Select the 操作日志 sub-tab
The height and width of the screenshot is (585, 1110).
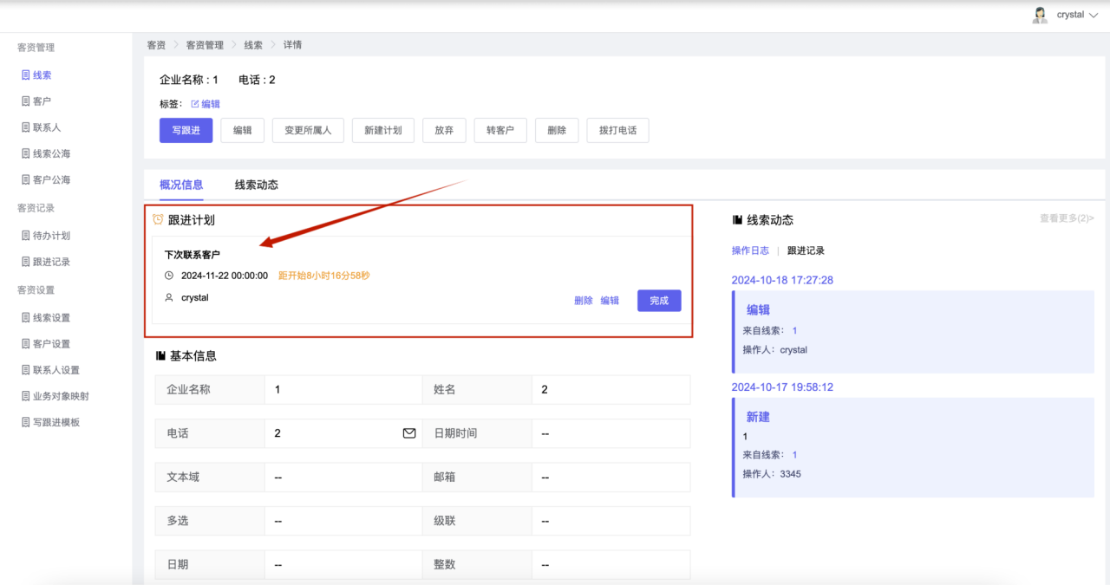[x=750, y=250]
